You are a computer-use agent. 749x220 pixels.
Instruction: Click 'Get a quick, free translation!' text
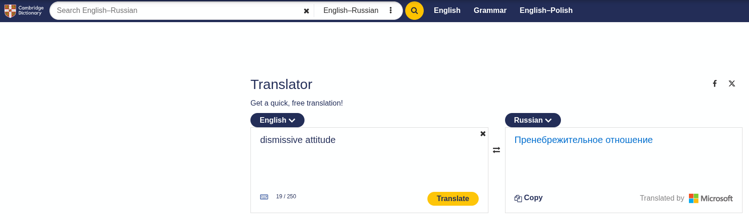(297, 103)
